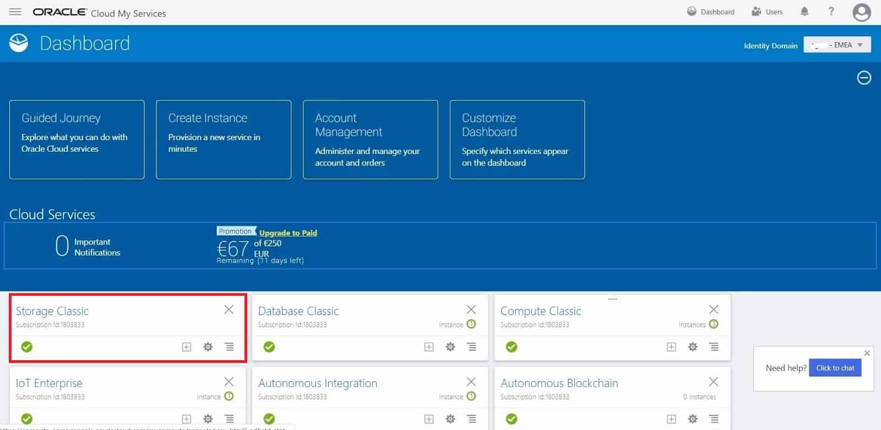This screenshot has height=430, width=881.
Task: Open the hamburger navigation menu
Action: click(15, 12)
